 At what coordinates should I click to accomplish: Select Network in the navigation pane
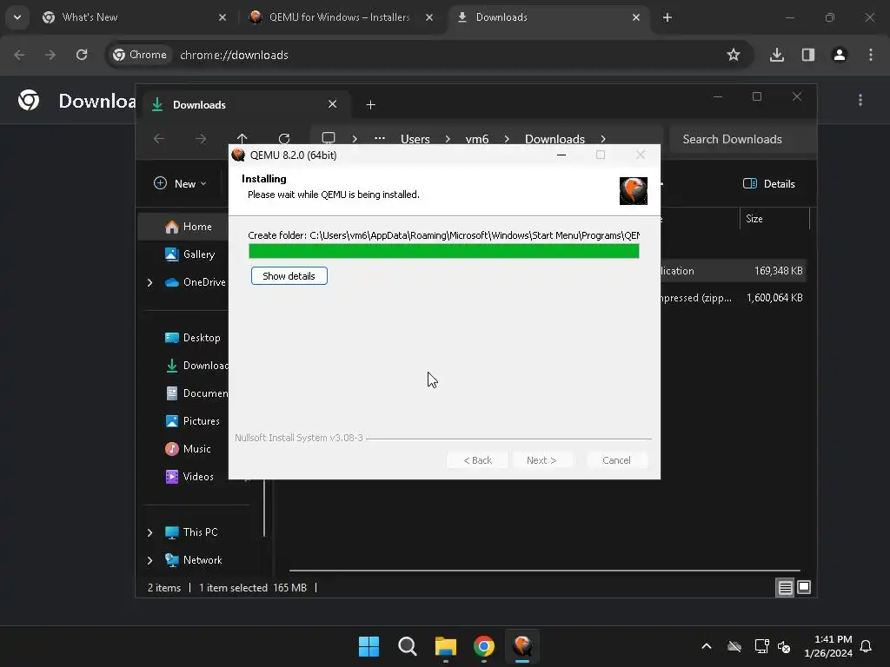194,560
